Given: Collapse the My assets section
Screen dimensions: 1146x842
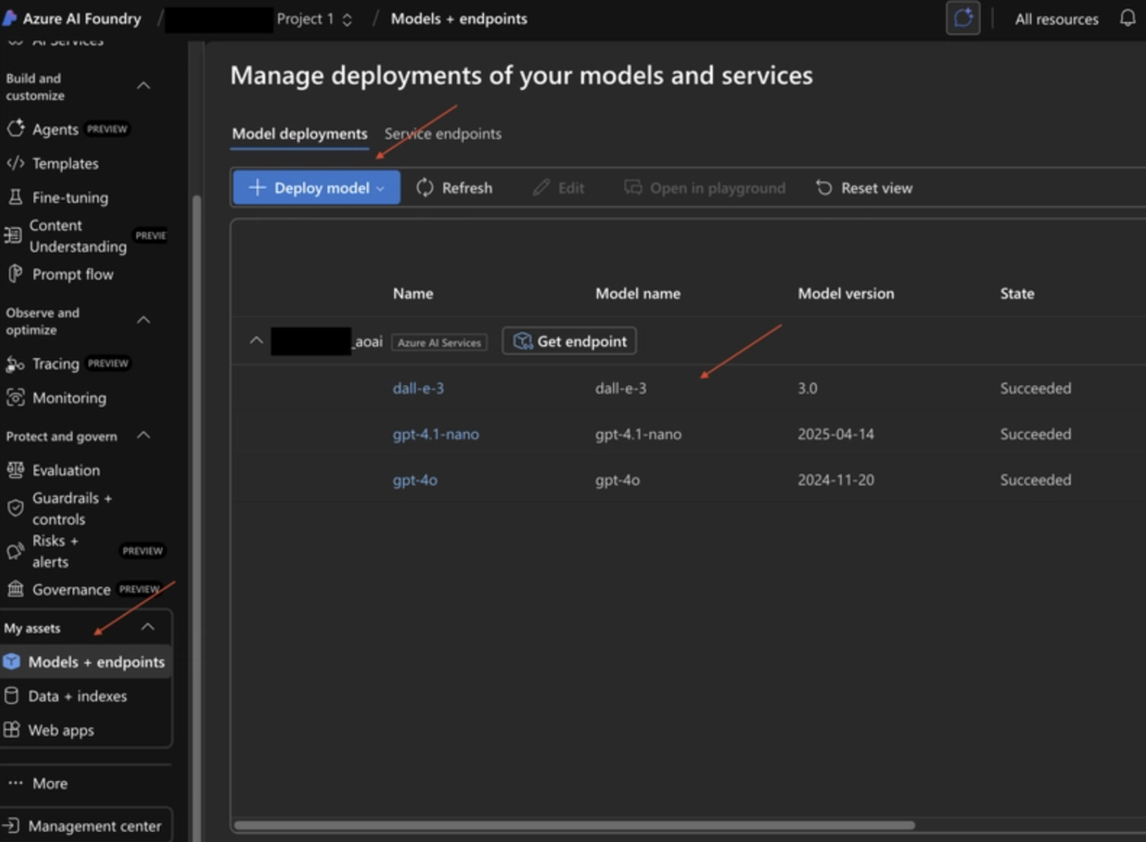Looking at the screenshot, I should tap(147, 627).
